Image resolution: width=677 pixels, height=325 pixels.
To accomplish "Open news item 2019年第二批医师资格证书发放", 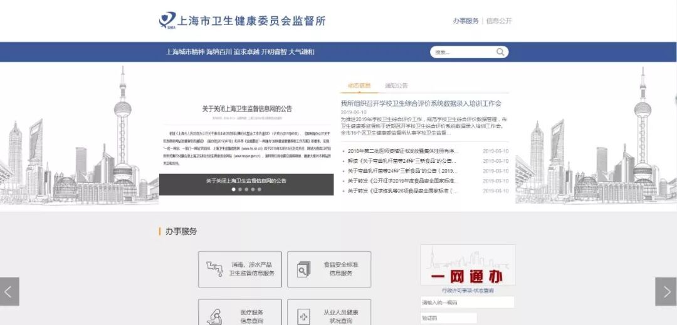I will coord(402,151).
